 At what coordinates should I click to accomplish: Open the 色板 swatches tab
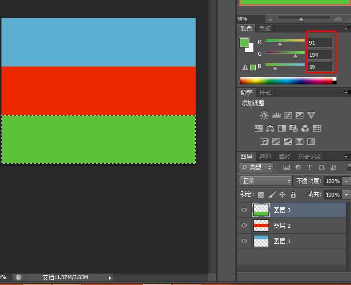pos(265,29)
